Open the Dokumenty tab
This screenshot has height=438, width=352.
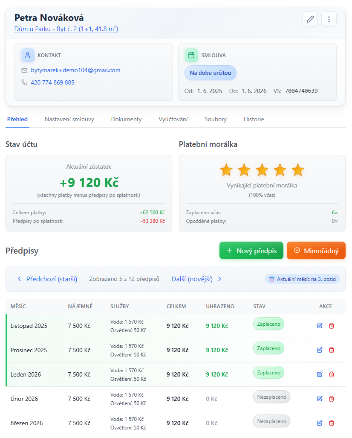(126, 120)
